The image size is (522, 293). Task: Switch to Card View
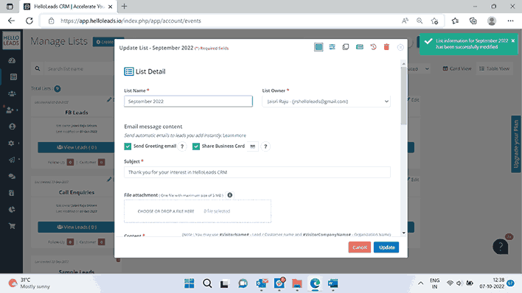coord(457,69)
